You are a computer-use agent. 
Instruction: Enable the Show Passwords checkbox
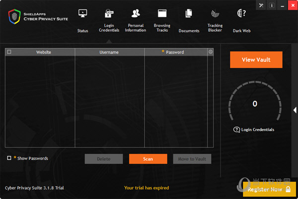coord(9,158)
